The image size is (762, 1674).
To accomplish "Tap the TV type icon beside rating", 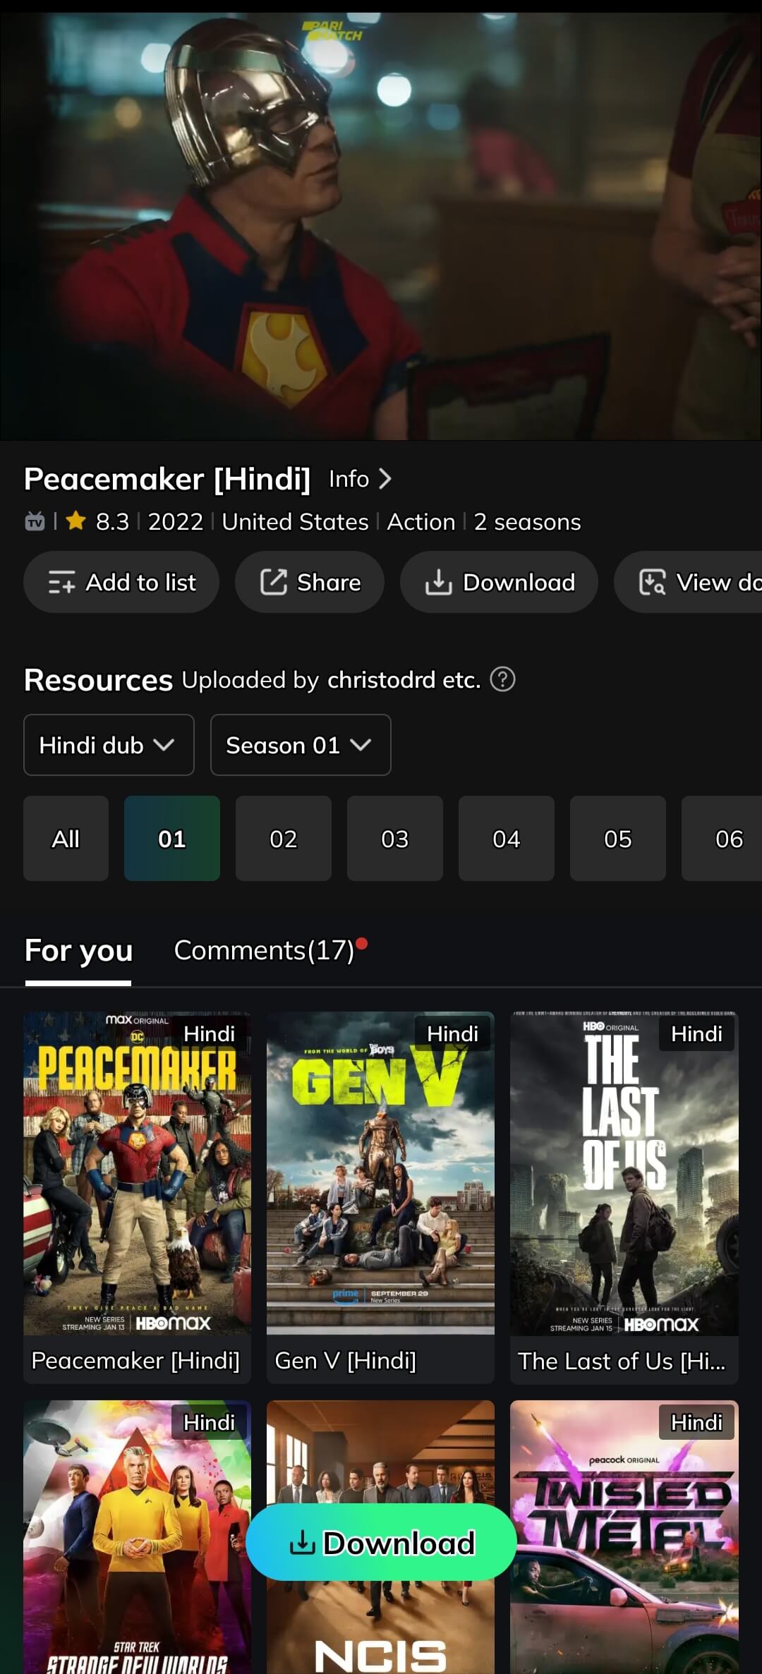I will [x=35, y=522].
